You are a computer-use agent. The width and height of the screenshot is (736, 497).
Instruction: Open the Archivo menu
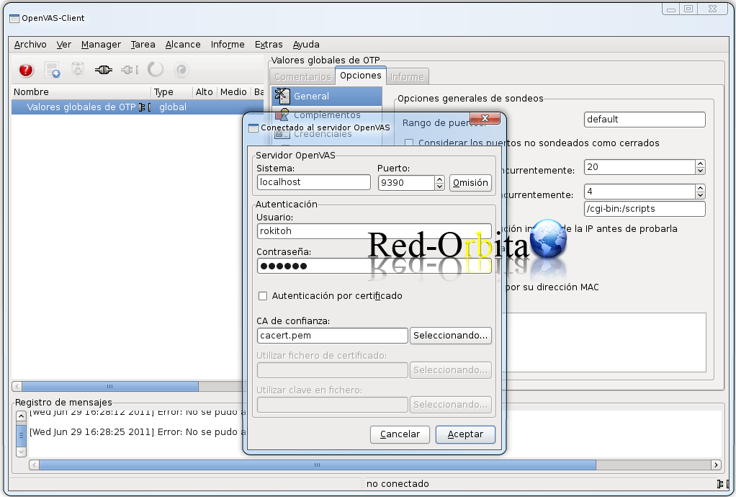click(x=30, y=45)
